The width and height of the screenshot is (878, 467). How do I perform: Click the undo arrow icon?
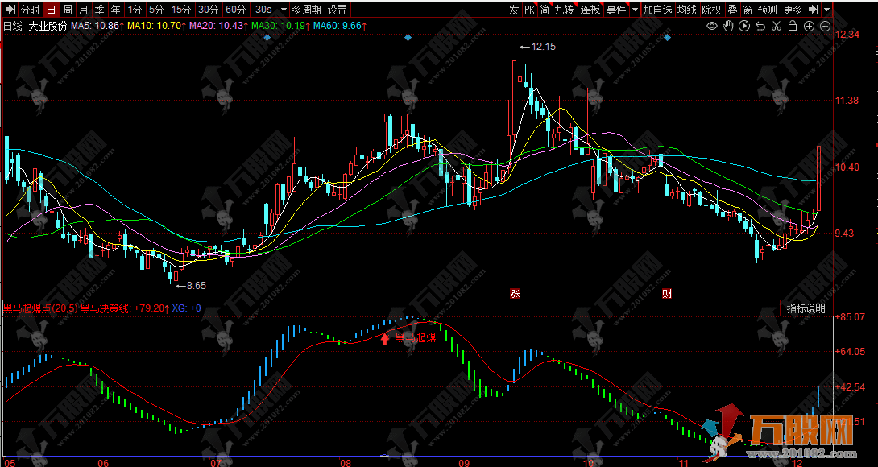(x=760, y=27)
